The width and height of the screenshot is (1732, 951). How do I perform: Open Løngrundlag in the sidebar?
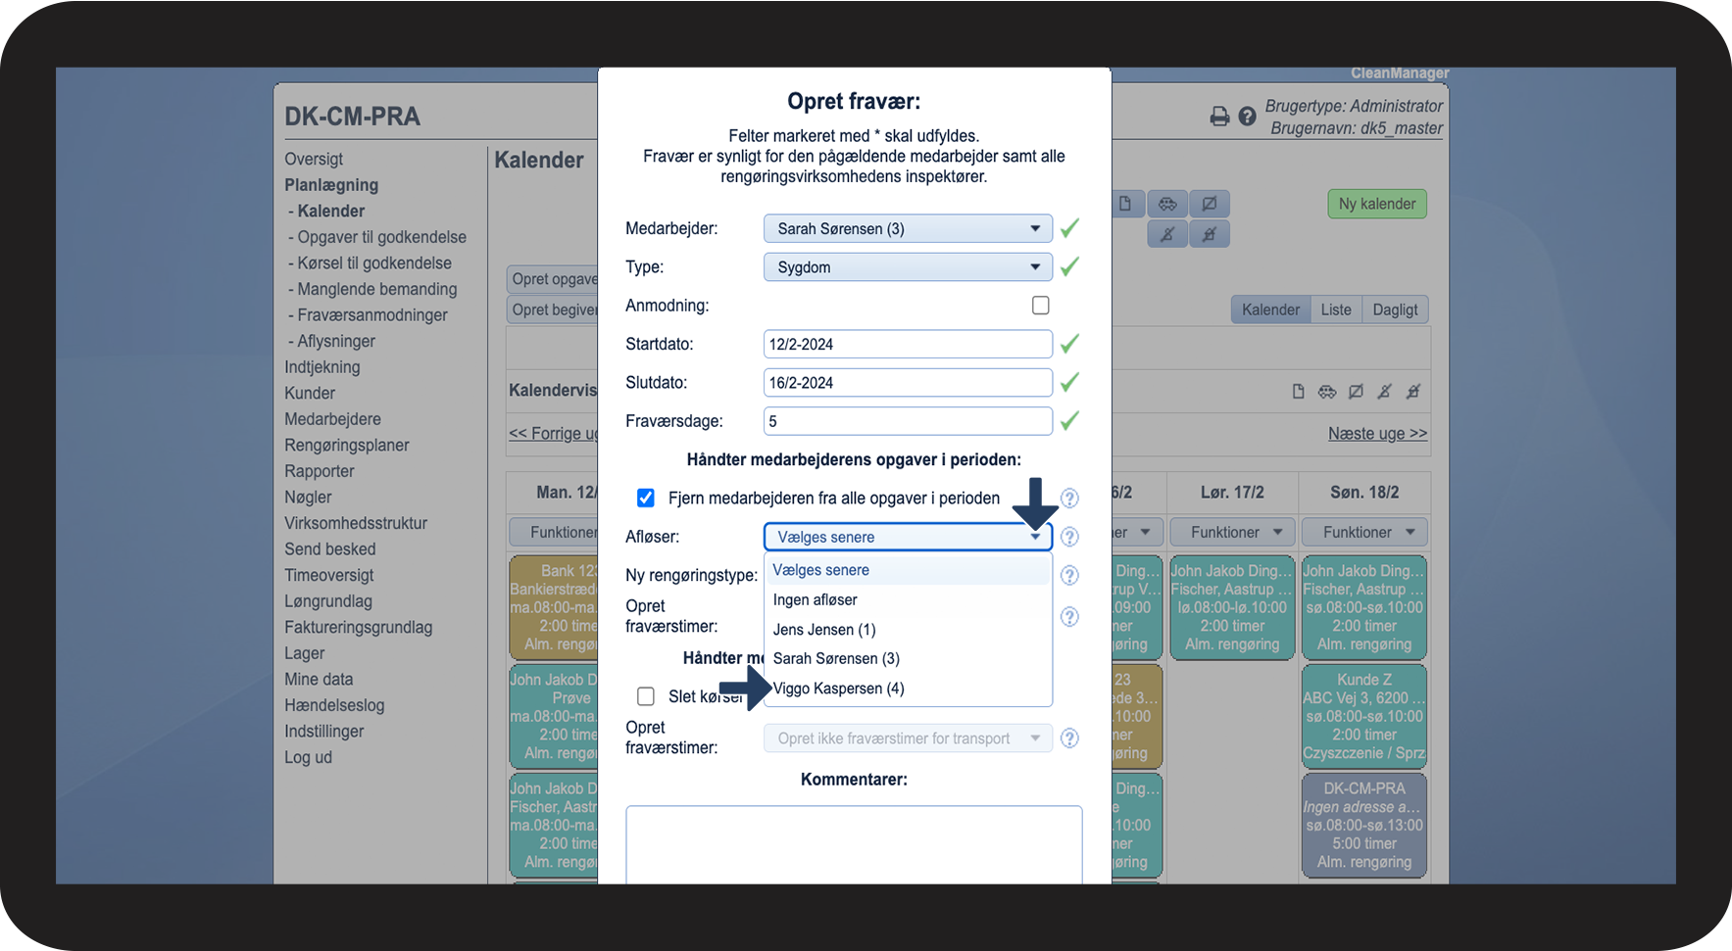point(328,601)
